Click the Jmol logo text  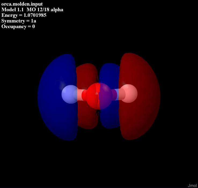[x=192, y=186]
